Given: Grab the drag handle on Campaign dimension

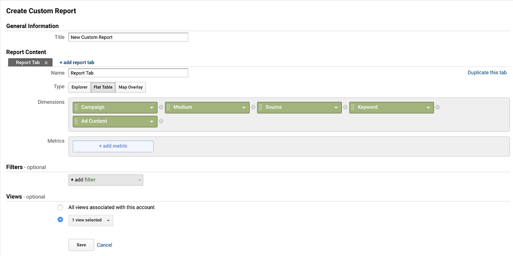Looking at the screenshot, I should click(76, 107).
